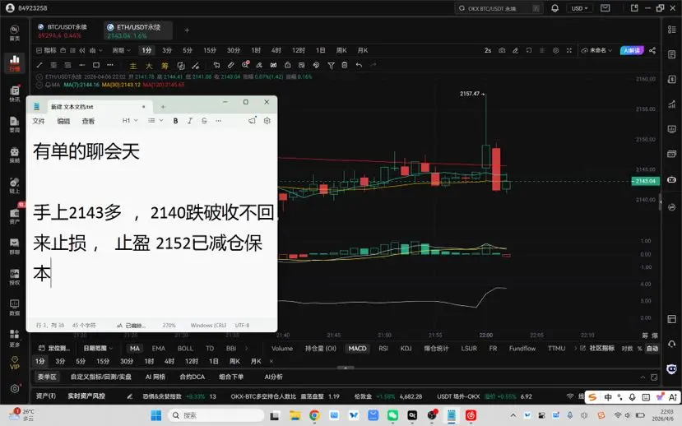682x426 pixels.
Task: Open the 日期范围 date range dropdown
Action: coord(98,348)
